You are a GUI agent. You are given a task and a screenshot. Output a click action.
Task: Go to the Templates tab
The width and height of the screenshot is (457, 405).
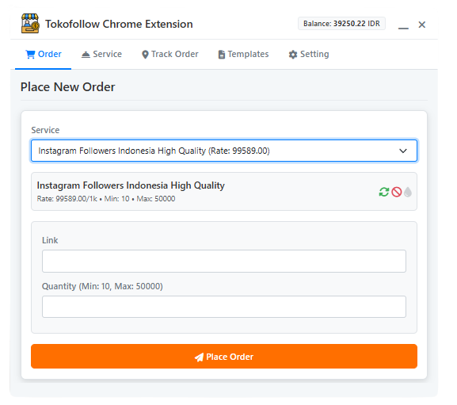pos(243,54)
